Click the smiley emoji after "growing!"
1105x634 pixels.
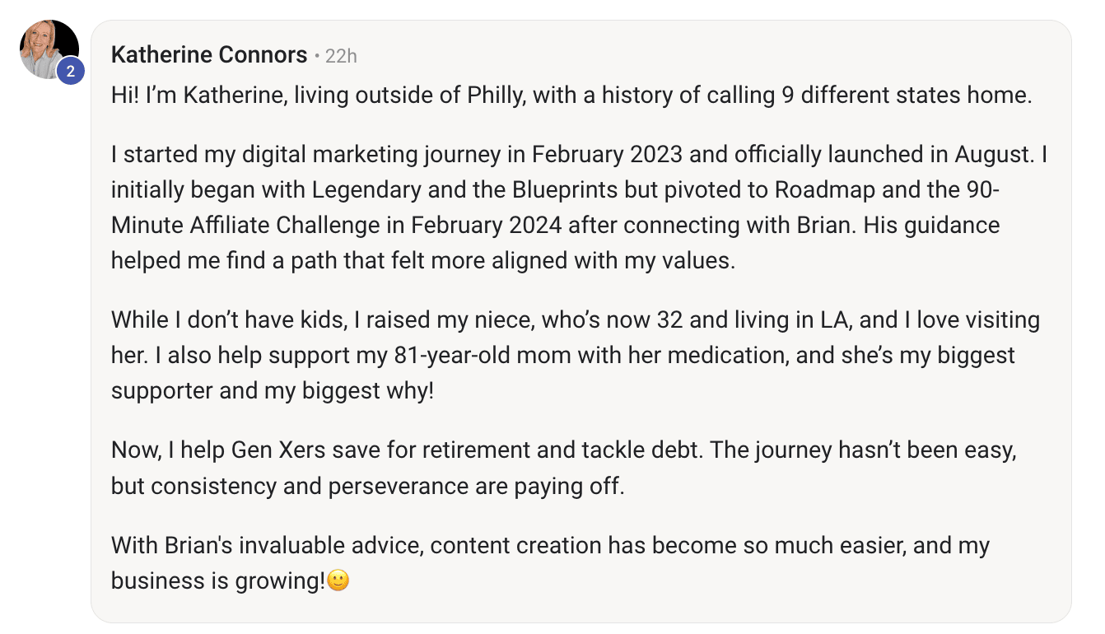click(x=338, y=580)
